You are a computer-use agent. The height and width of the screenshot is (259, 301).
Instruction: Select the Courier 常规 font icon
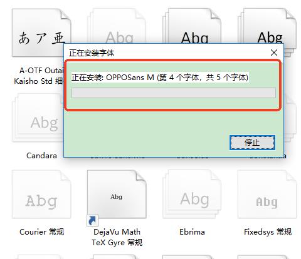41,194
